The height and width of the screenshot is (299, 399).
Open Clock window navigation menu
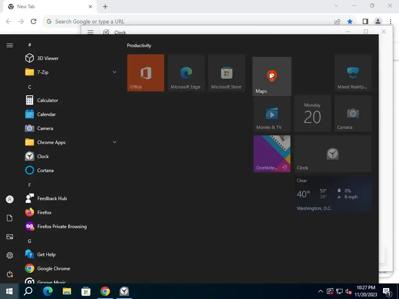pyautogui.click(x=90, y=32)
